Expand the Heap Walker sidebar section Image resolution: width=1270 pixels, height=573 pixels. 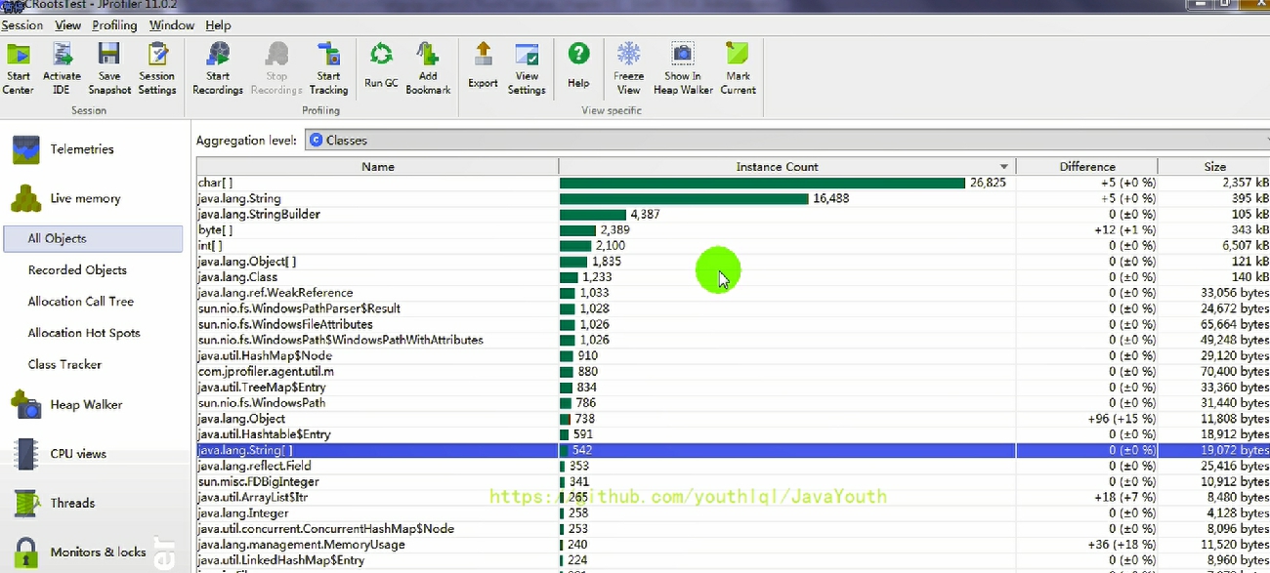pos(86,405)
